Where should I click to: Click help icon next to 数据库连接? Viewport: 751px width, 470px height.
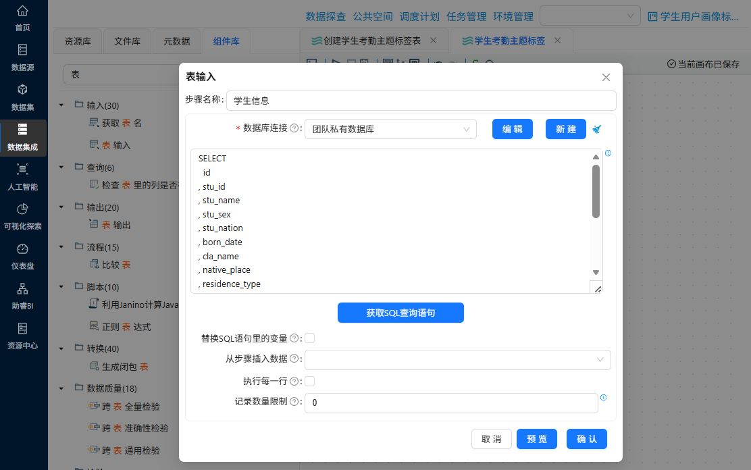[x=294, y=128]
